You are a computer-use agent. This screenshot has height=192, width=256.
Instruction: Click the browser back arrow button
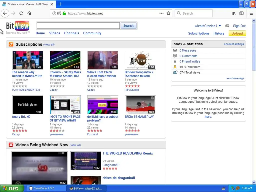click(5, 13)
